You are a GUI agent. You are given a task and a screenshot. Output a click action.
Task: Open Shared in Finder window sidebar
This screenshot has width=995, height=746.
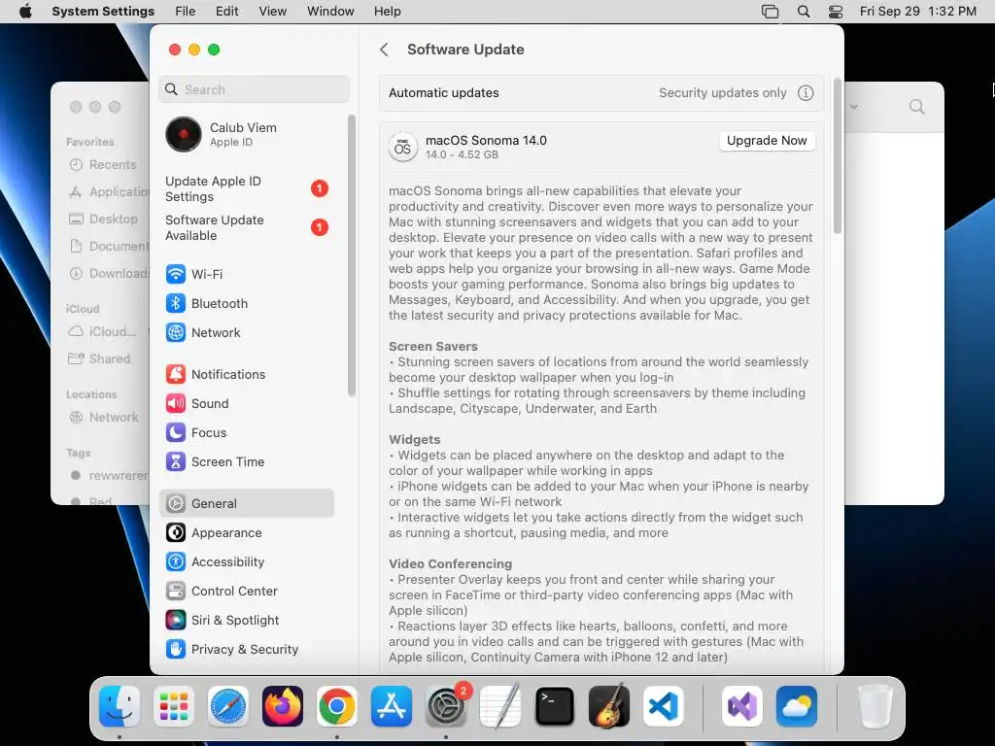100,359
